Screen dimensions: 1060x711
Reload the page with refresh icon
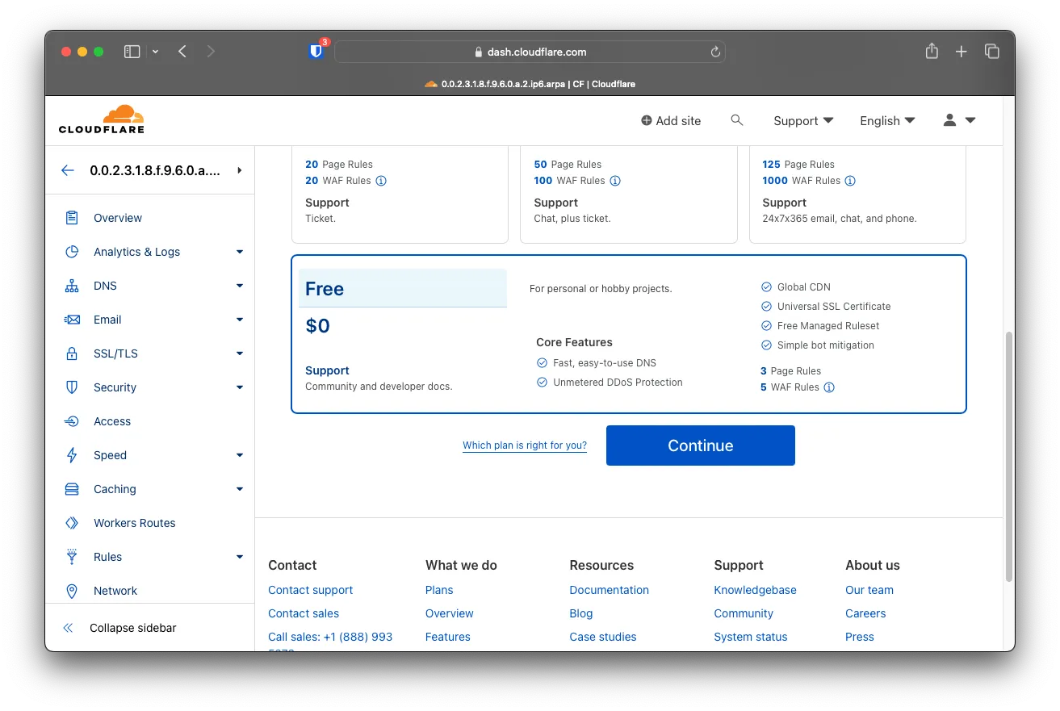coord(715,52)
